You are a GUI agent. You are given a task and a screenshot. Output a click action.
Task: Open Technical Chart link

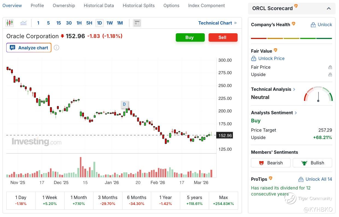(218, 23)
